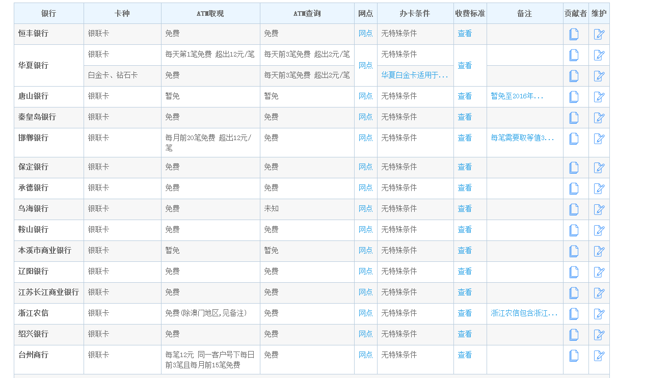
Task: Edit the 唐山银行 entry
Action: pos(599,97)
